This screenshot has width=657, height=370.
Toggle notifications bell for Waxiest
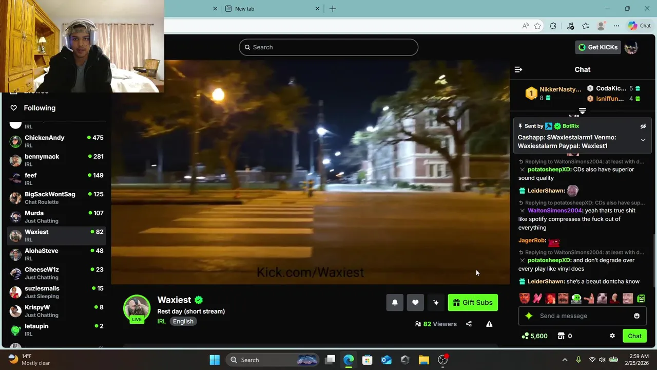pyautogui.click(x=395, y=303)
